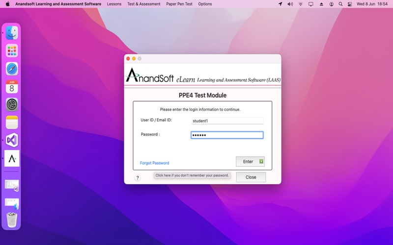This screenshot has height=245, width=393.
Task: Click the PPE4 Test Module heading
Action: pos(202,95)
